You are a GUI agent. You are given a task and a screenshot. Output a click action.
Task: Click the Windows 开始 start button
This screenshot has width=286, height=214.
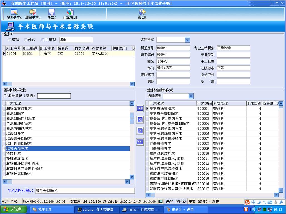(x=13, y=209)
